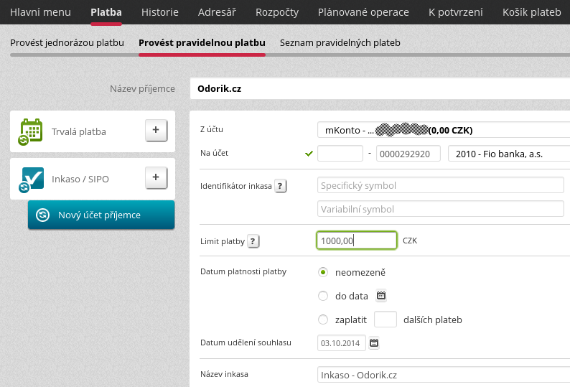Viewport: 570px width, 387px height.
Task: Click the Limit platby amount field
Action: click(x=357, y=241)
